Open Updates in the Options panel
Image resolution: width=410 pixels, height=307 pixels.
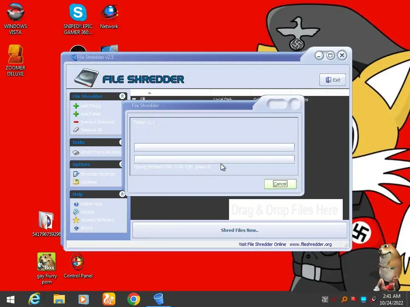(85, 182)
